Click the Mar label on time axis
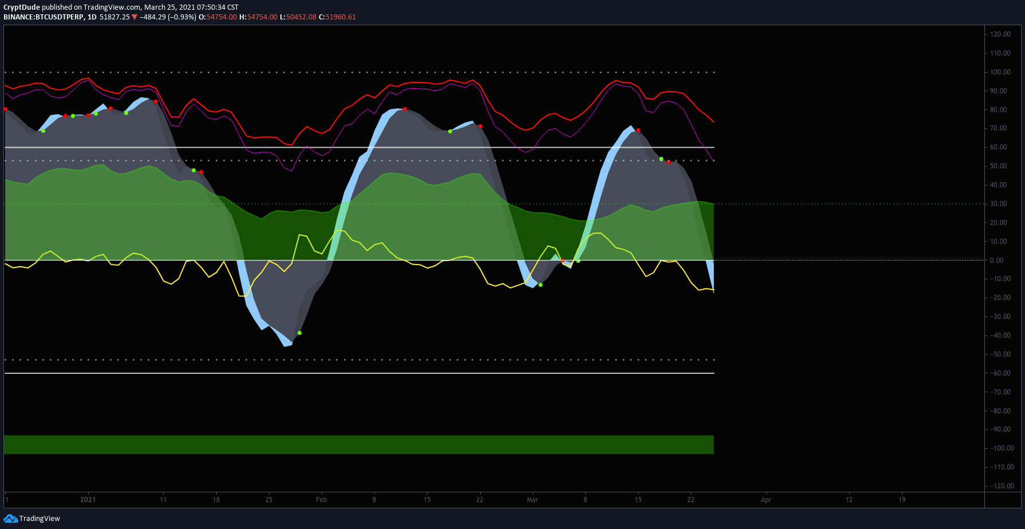The width and height of the screenshot is (1025, 529). [x=533, y=500]
